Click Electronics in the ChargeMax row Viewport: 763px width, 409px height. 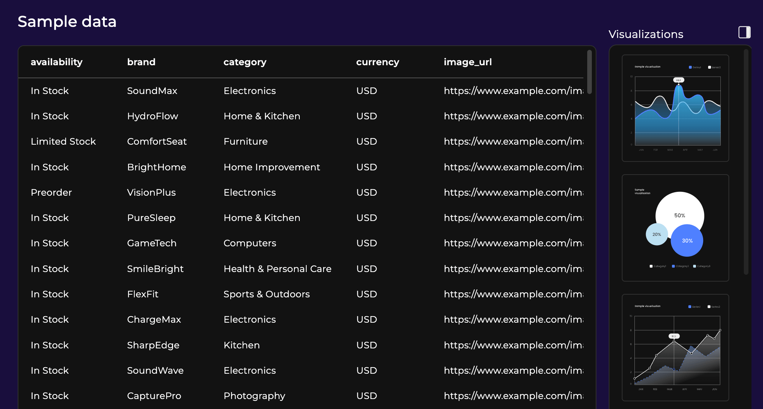click(250, 320)
